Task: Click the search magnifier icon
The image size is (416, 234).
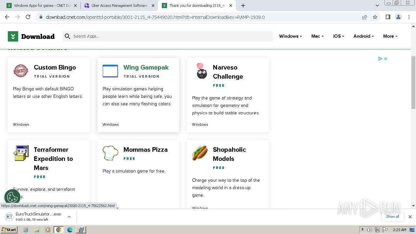Action: click(x=67, y=36)
